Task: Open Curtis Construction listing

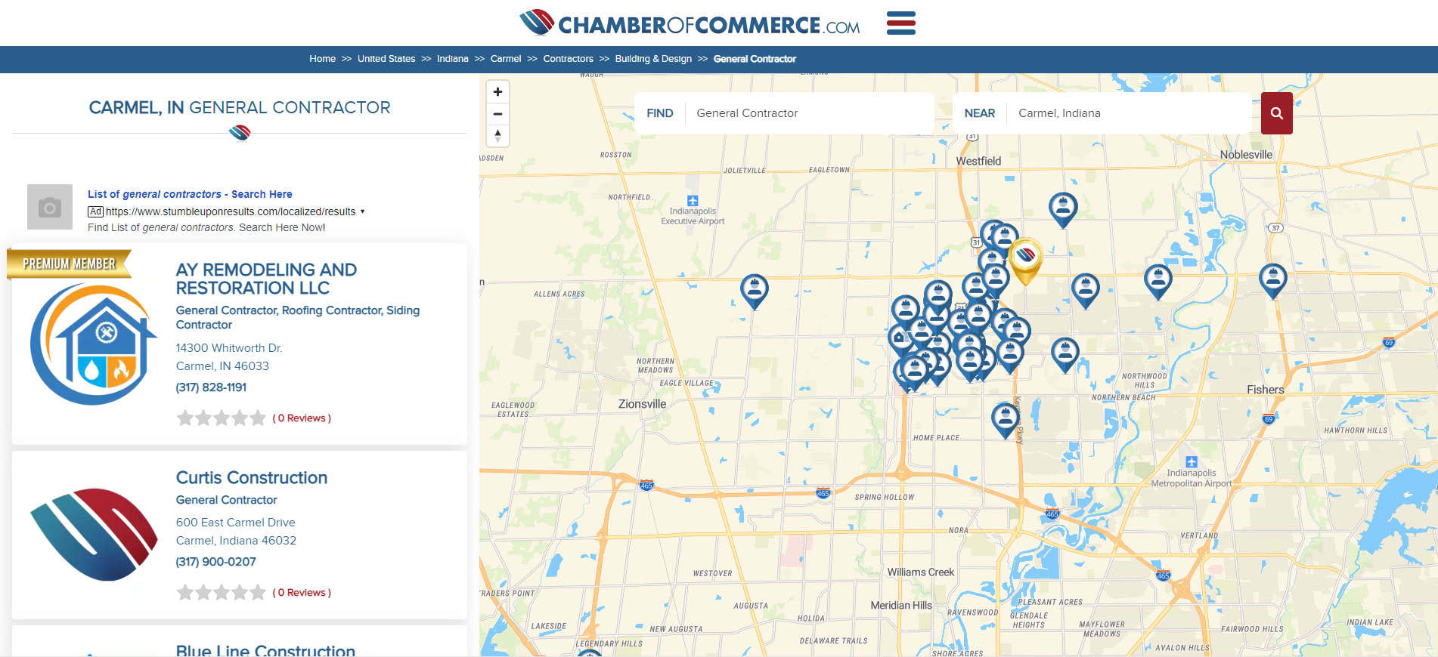Action: coord(251,477)
